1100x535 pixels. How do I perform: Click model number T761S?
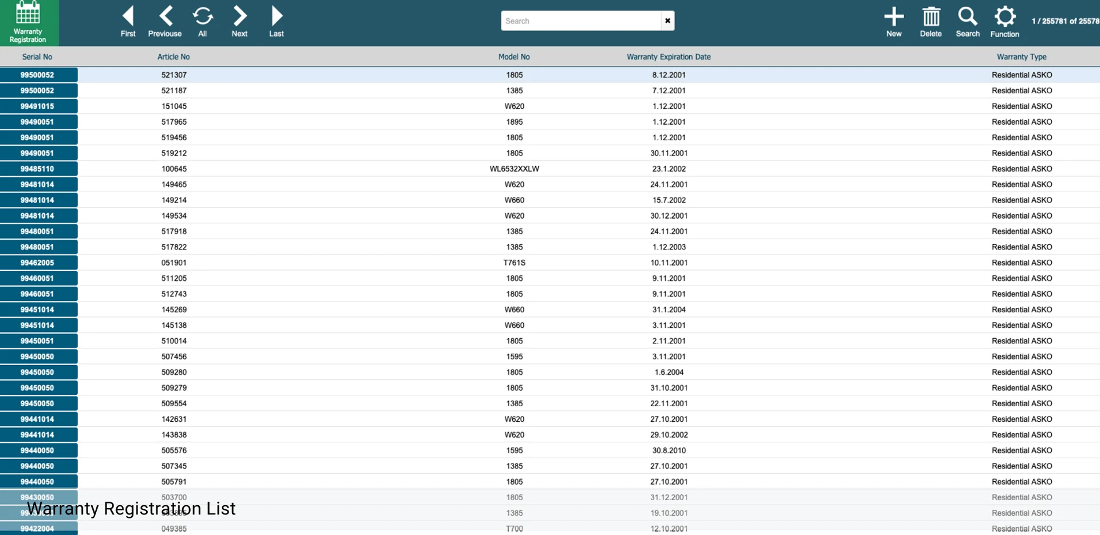coord(514,263)
